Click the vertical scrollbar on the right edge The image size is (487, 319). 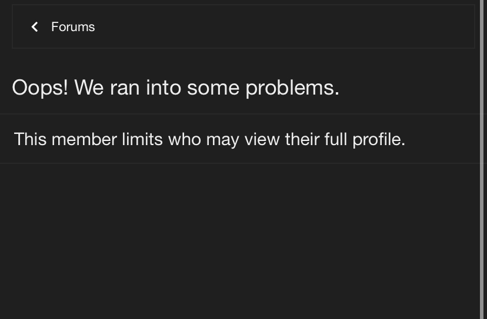point(482,159)
